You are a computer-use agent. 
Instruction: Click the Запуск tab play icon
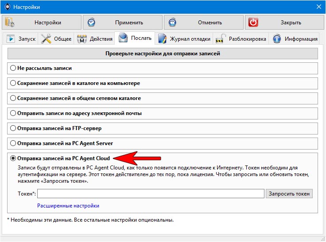(x=11, y=39)
